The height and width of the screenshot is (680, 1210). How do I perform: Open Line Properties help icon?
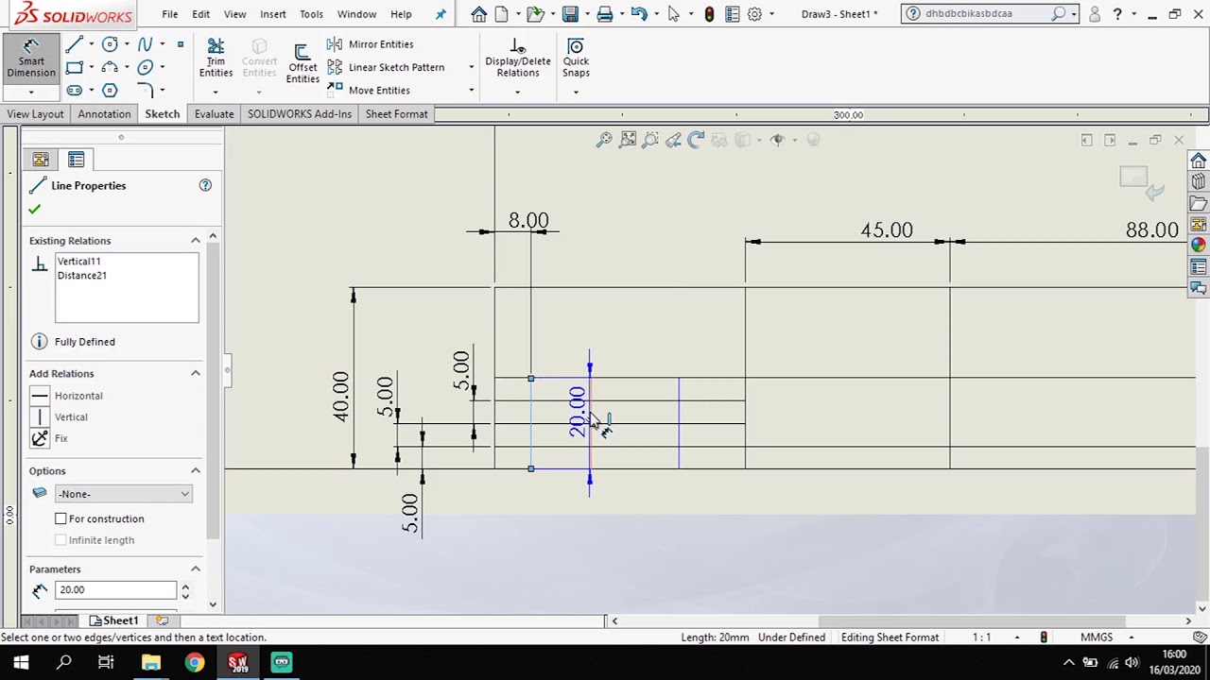(205, 185)
